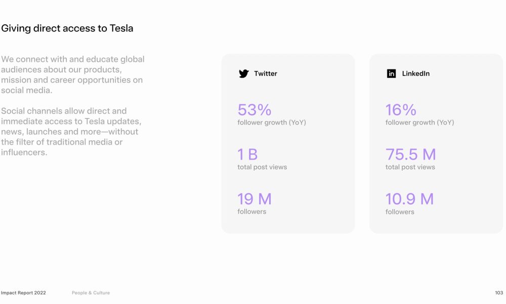Click the 'Impact Report 2022' footer text
Image resolution: width=506 pixels, height=304 pixels.
[x=23, y=293]
